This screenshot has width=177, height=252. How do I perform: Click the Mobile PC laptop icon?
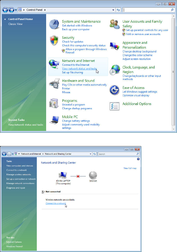click(x=54, y=120)
